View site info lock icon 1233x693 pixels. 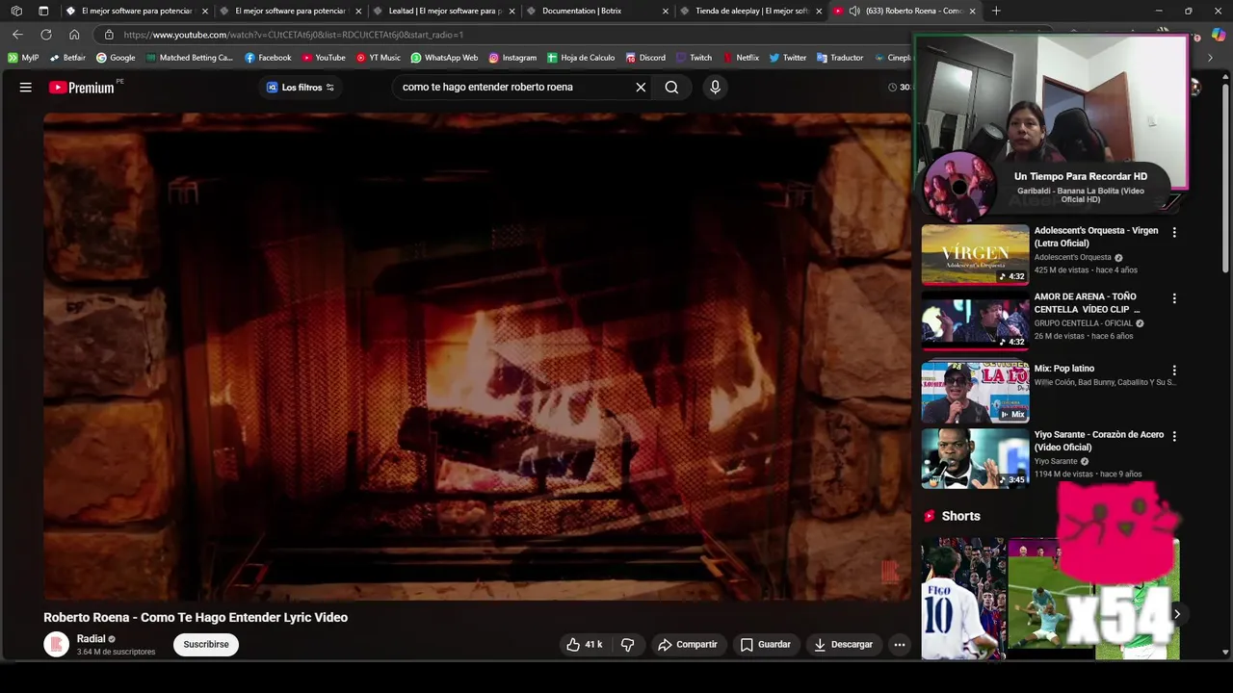tap(109, 35)
